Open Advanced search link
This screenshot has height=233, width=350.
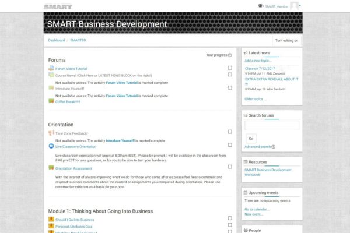coord(257,147)
